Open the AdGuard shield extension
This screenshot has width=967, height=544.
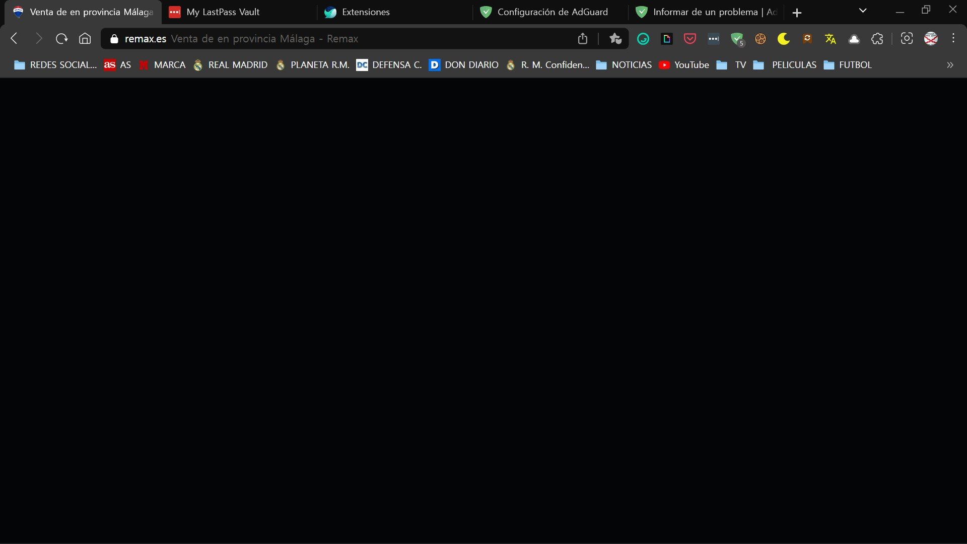pyautogui.click(x=737, y=39)
